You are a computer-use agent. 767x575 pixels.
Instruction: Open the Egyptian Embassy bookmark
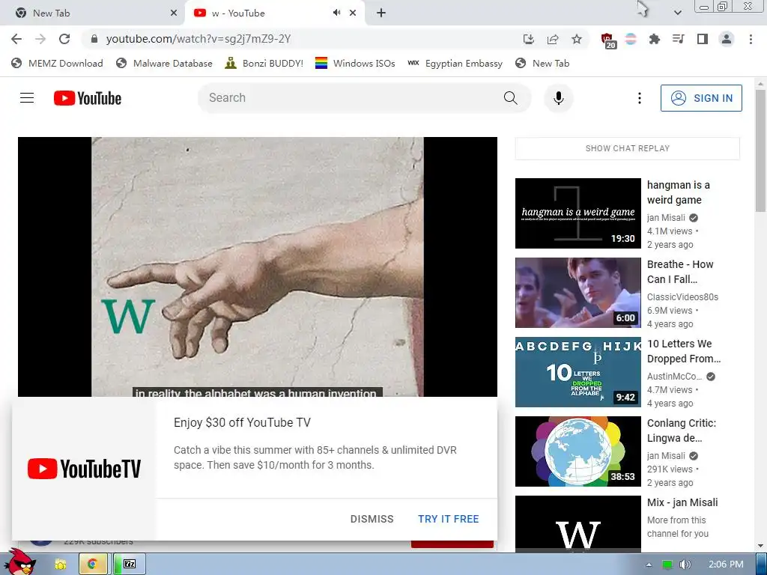[455, 64]
